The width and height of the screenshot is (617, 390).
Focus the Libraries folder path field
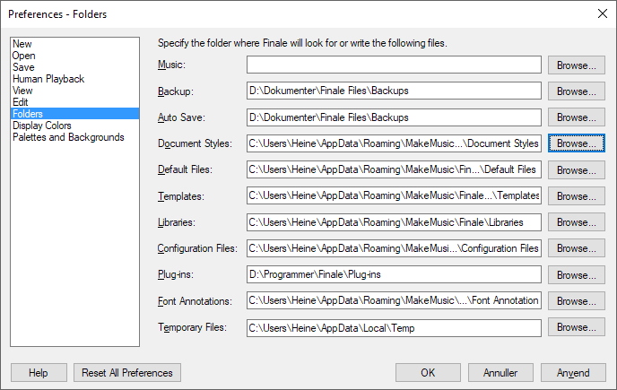pos(394,222)
